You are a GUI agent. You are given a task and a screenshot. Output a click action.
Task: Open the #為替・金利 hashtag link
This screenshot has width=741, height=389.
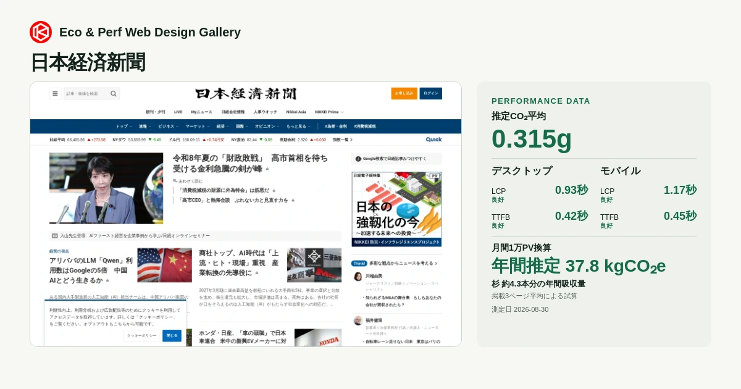click(337, 126)
